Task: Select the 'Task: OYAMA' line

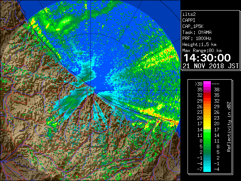Action: point(197,32)
